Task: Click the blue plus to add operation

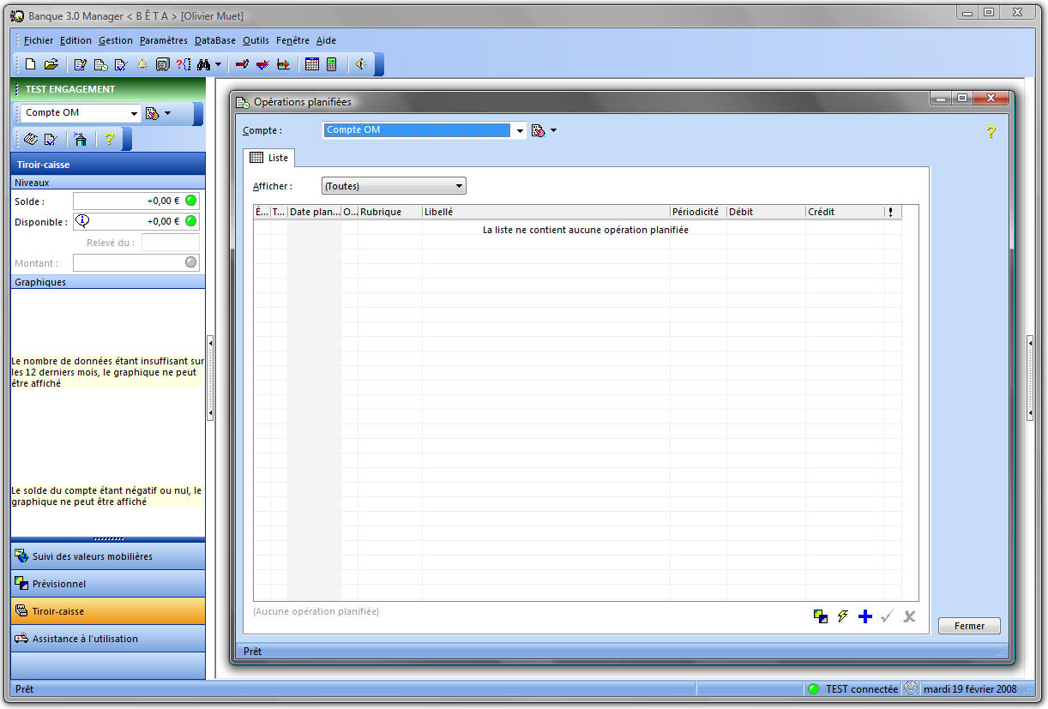Action: [x=865, y=616]
